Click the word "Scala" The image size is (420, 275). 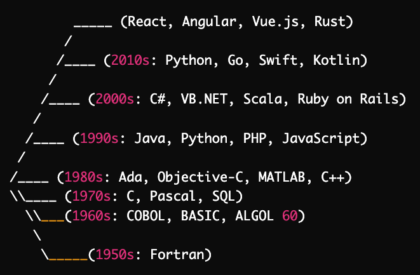click(262, 99)
